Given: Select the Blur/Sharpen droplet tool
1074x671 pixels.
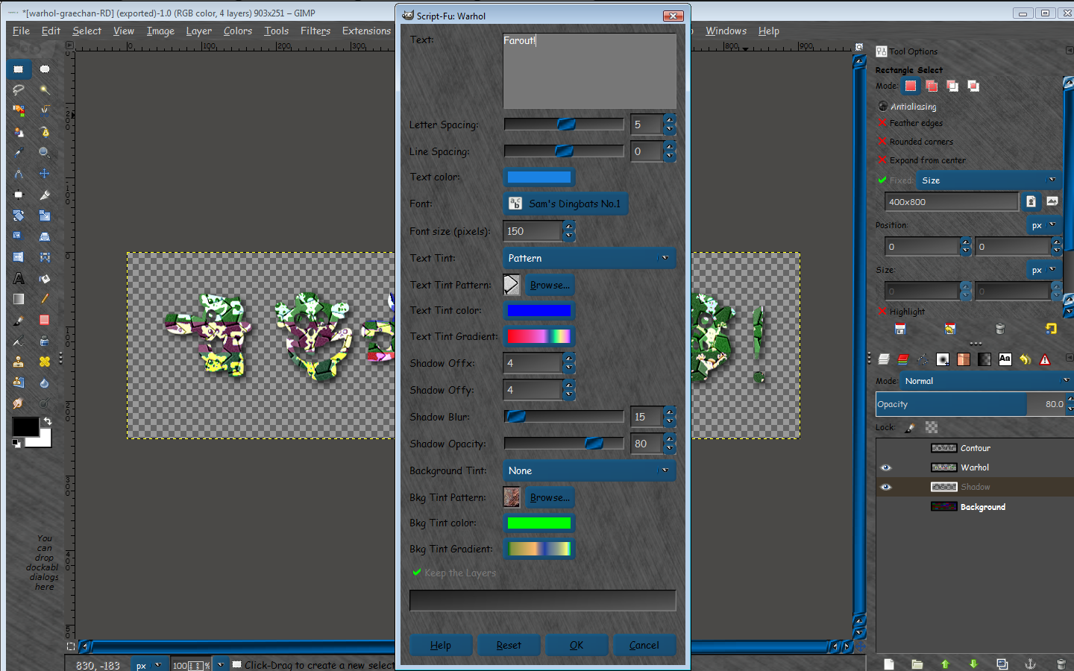Looking at the screenshot, I should point(45,382).
